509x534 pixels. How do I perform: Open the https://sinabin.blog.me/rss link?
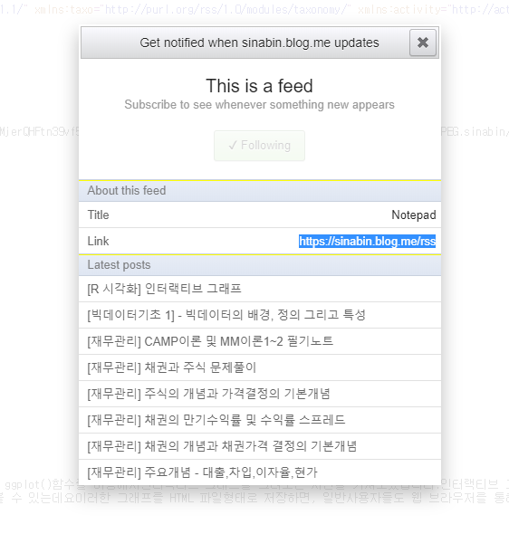[x=368, y=241]
